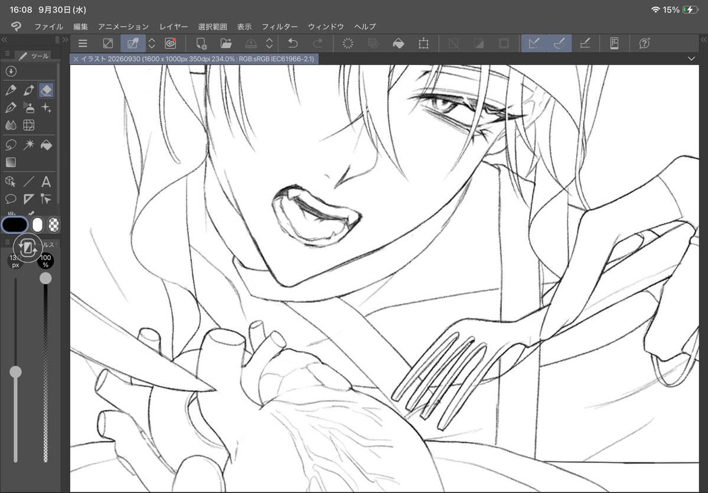This screenshot has width=708, height=493.
Task: Open the help support question icon
Action: 644,43
